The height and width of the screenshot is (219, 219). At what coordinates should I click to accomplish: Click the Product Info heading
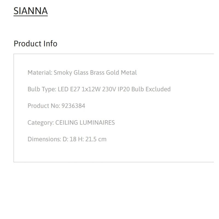click(36, 44)
